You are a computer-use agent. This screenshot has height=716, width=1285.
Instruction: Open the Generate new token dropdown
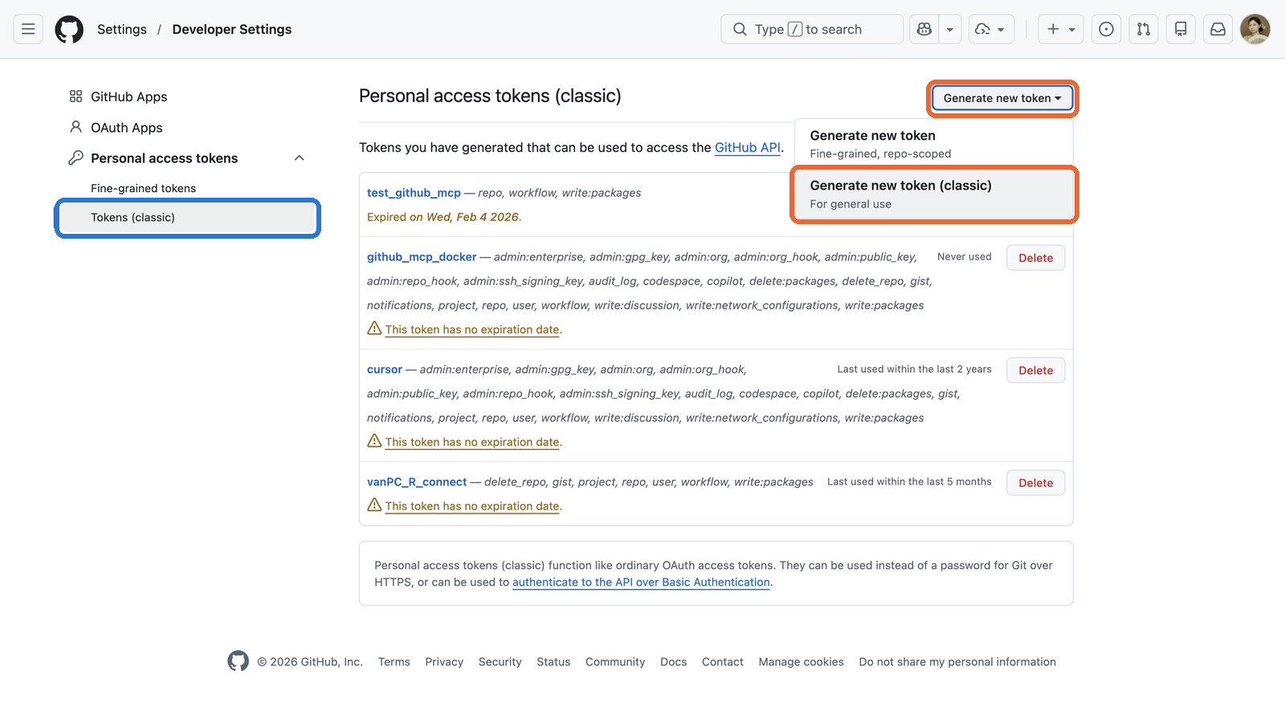[x=1002, y=98]
